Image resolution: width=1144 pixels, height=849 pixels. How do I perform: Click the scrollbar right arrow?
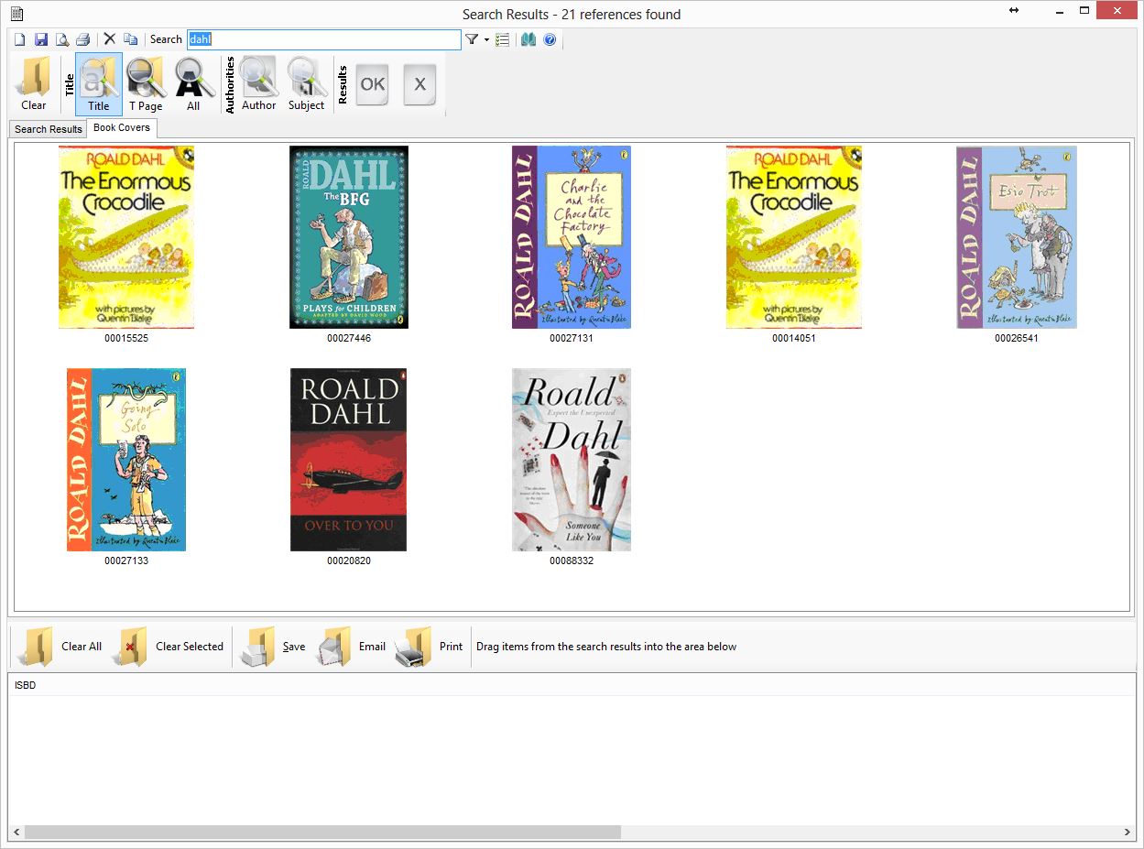(x=1128, y=833)
